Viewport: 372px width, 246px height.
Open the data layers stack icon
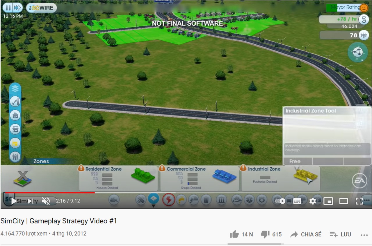pyautogui.click(x=15, y=88)
